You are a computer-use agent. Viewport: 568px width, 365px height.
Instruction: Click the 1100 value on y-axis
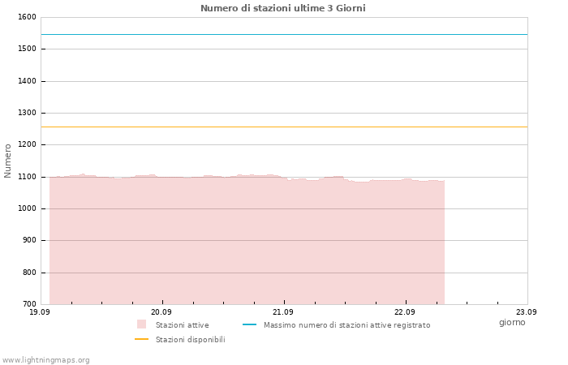tap(27, 177)
